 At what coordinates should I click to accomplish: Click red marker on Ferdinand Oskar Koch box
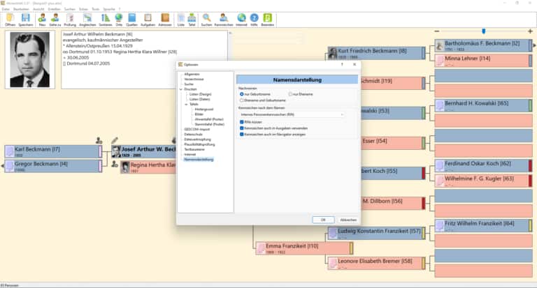pos(531,166)
